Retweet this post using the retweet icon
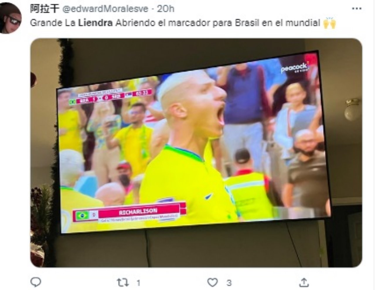Screen dimensions: 375x290 click(x=122, y=282)
